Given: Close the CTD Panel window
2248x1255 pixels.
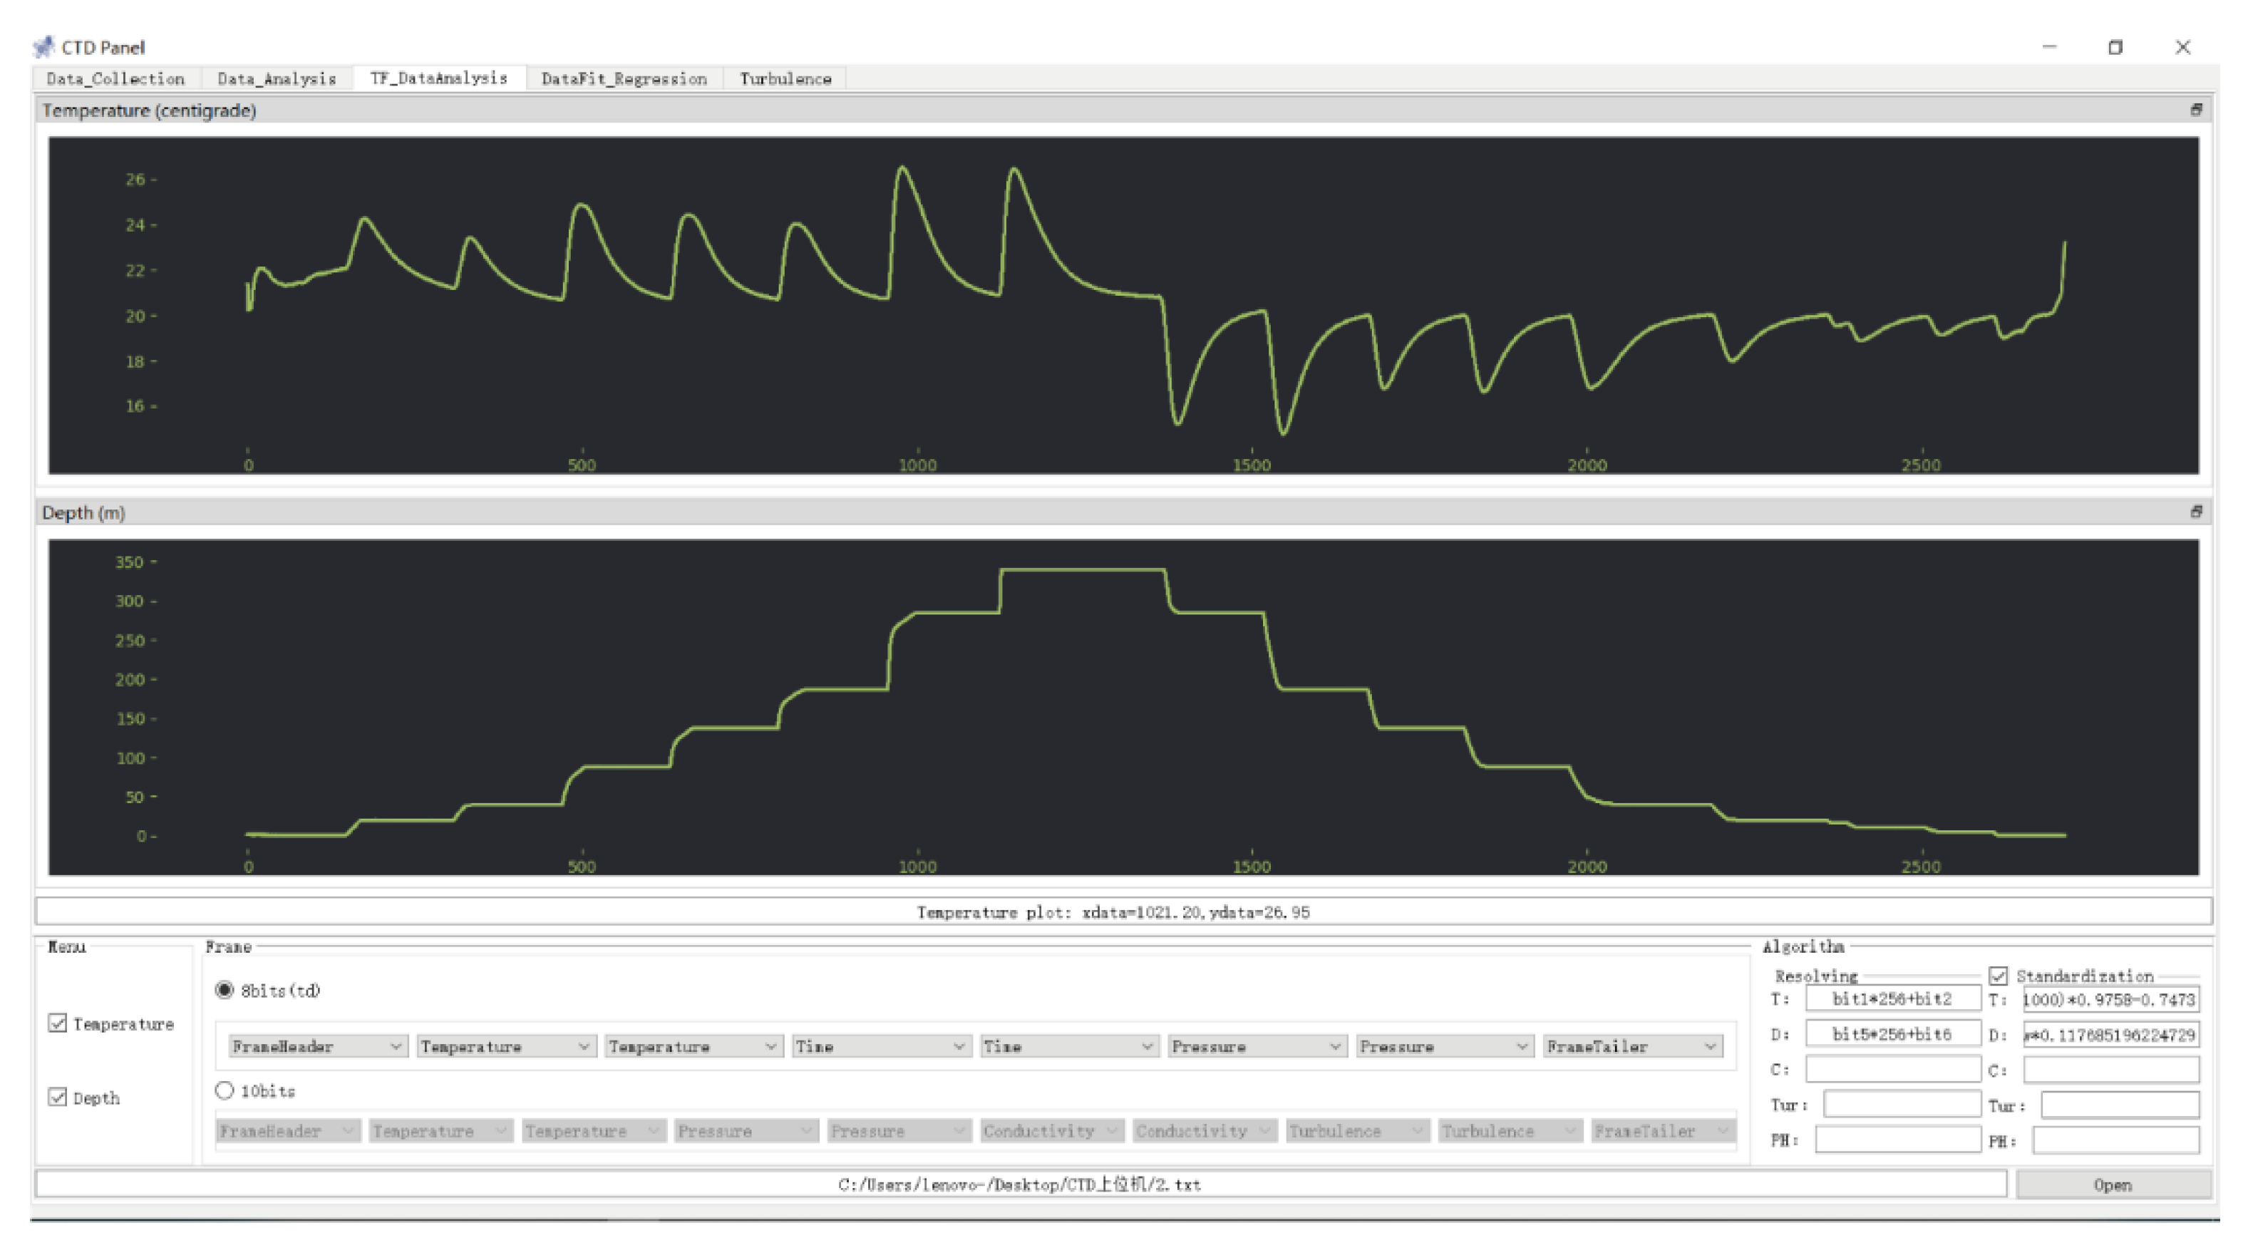Looking at the screenshot, I should pos(2182,47).
